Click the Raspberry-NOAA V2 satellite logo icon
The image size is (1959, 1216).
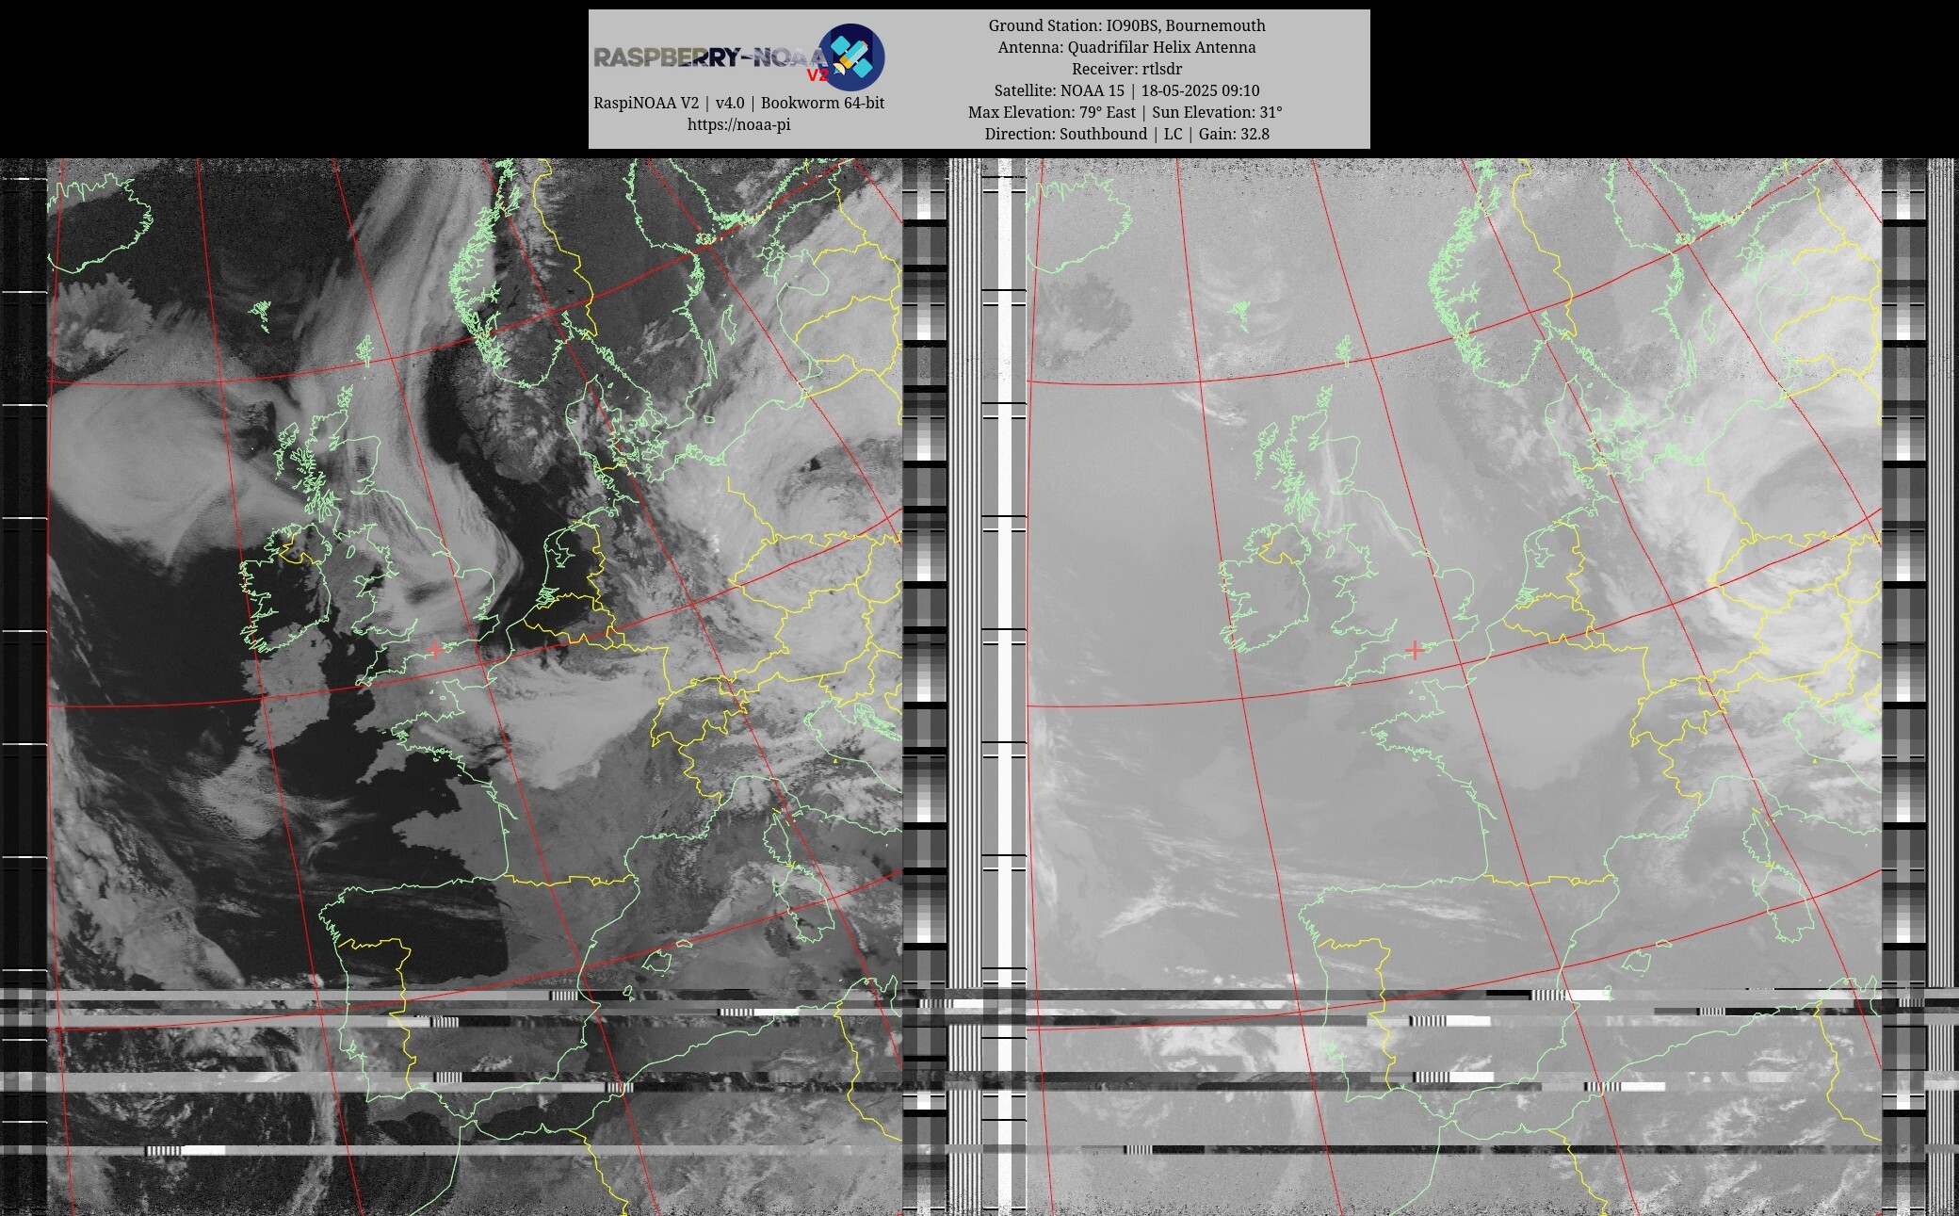coord(850,57)
